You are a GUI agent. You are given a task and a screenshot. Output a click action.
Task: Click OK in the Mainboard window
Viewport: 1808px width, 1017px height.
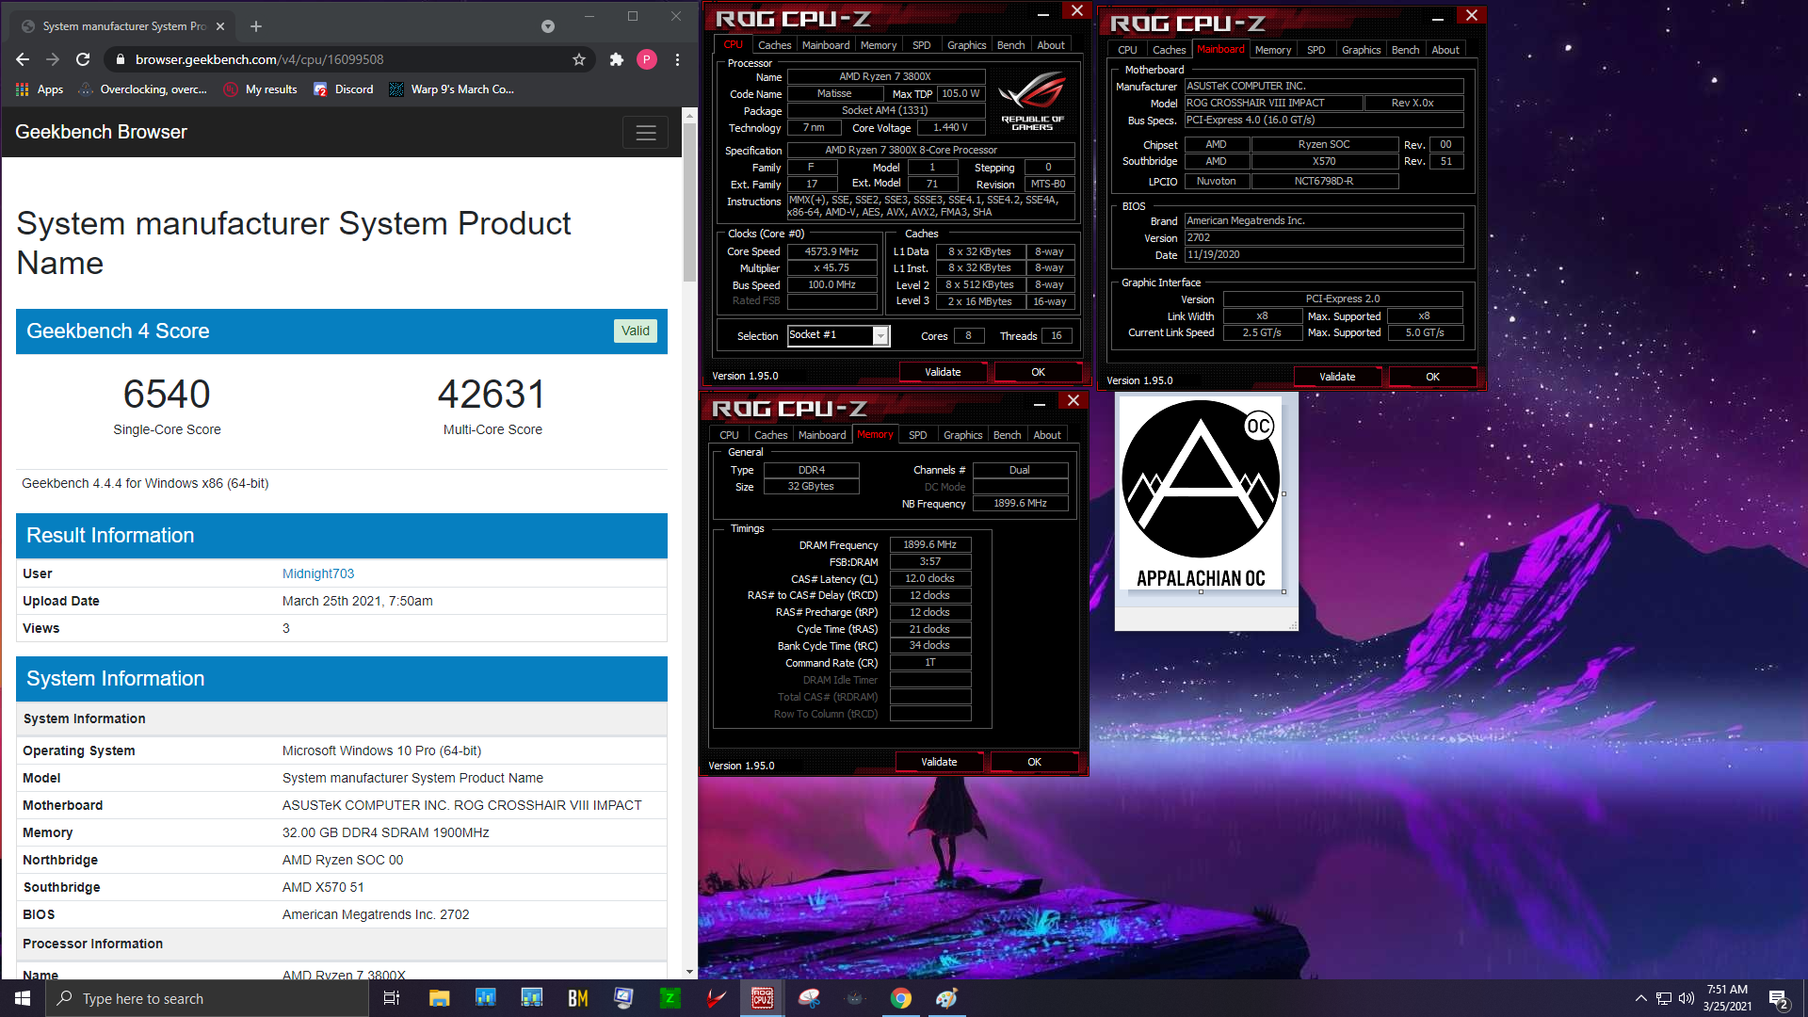pos(1432,377)
